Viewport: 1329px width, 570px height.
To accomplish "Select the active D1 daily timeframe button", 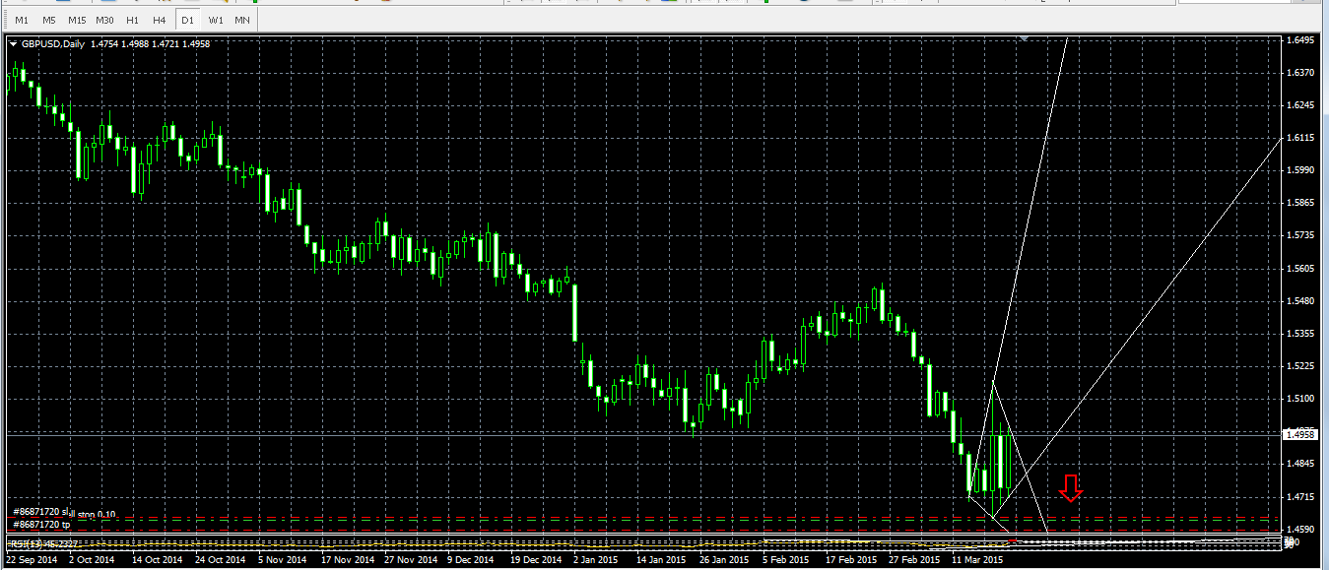I will click(x=187, y=20).
